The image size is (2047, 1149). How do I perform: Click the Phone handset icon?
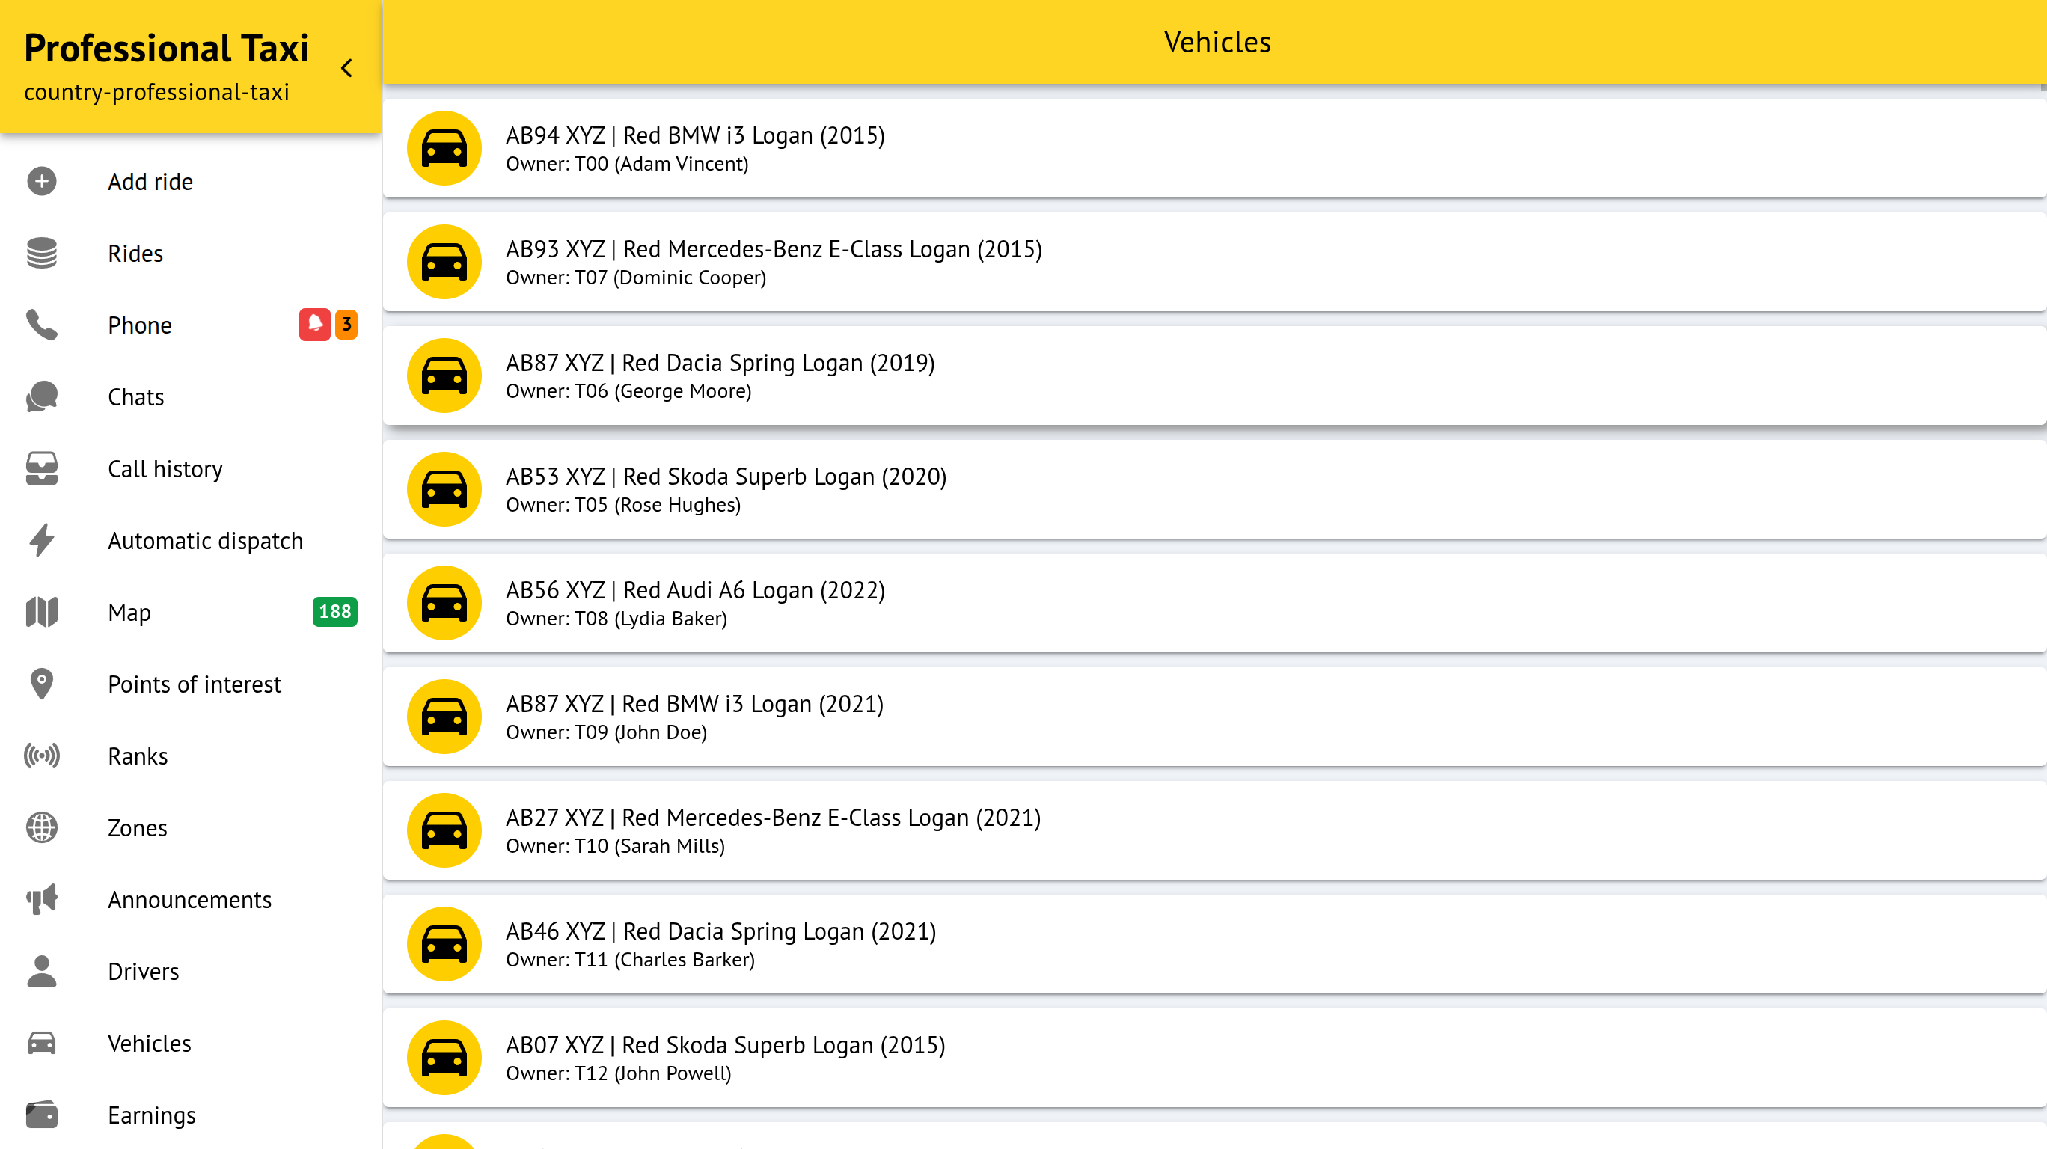[41, 325]
